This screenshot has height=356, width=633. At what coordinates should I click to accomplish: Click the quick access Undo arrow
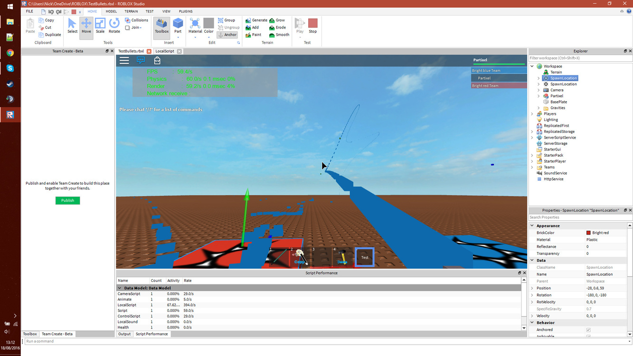pos(51,11)
